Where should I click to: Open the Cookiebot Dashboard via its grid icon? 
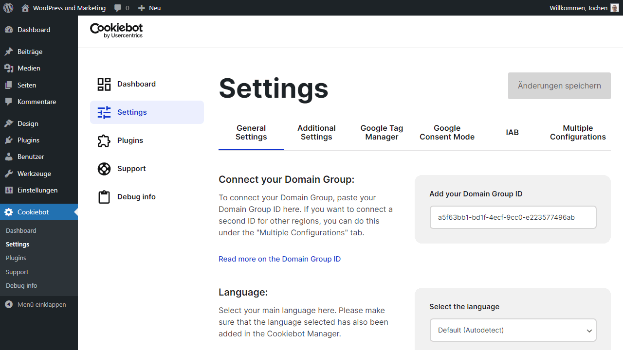[x=104, y=84]
